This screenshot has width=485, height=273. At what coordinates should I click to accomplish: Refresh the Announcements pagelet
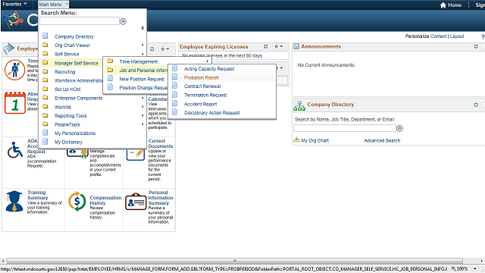tap(476, 46)
